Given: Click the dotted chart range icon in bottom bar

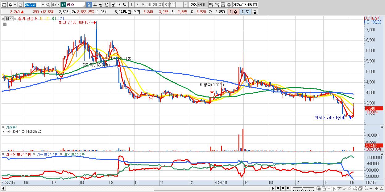Looking at the screenshot, I should 329,188.
